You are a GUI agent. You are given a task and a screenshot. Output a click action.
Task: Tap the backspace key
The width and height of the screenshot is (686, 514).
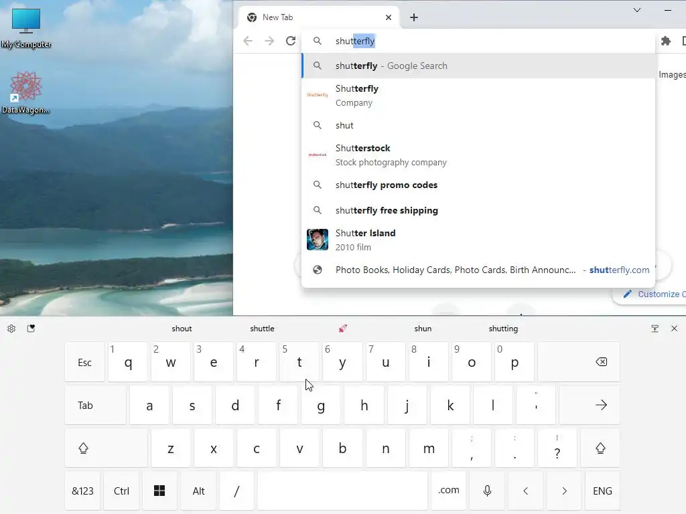[579, 362]
